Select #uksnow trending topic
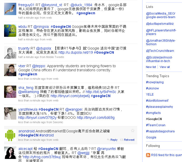 coord(152,88)
